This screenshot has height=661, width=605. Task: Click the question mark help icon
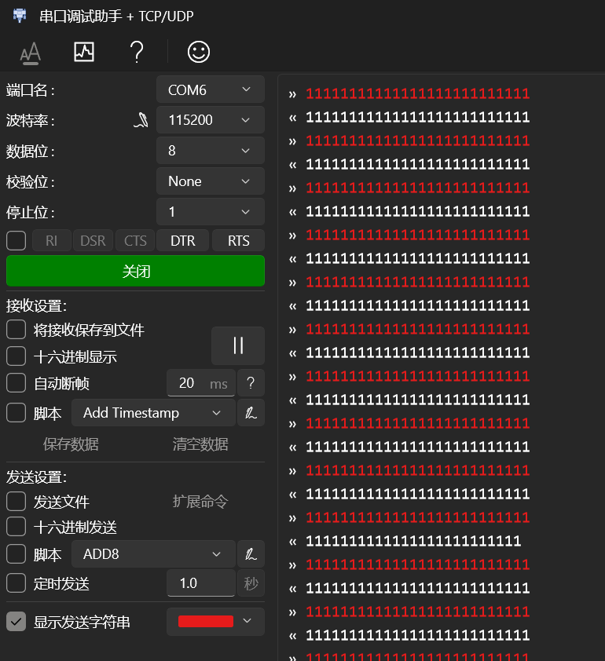[x=137, y=53]
